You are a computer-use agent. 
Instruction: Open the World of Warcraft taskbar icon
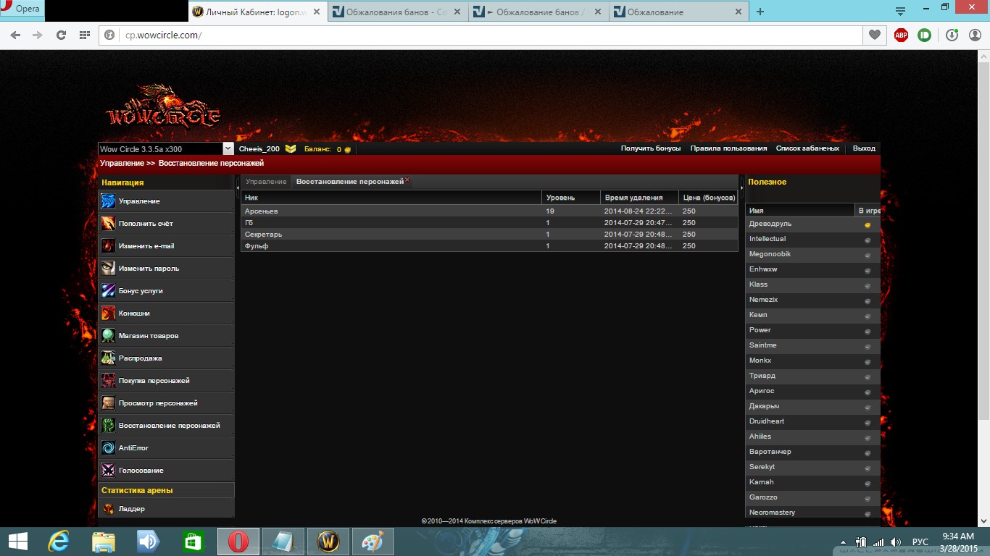328,541
